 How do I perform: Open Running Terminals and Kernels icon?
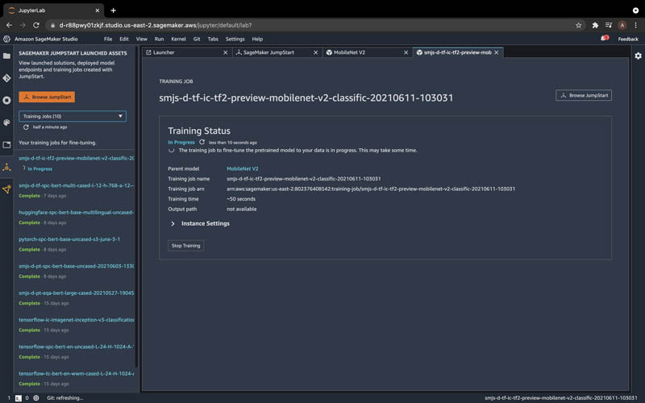pyautogui.click(x=6, y=100)
